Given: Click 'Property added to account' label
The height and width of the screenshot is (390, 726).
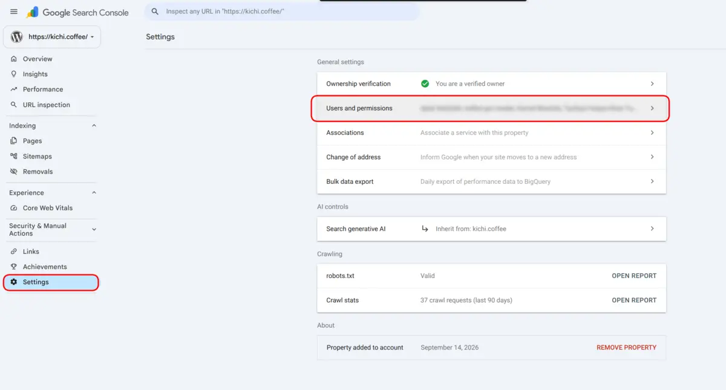Looking at the screenshot, I should coord(365,348).
